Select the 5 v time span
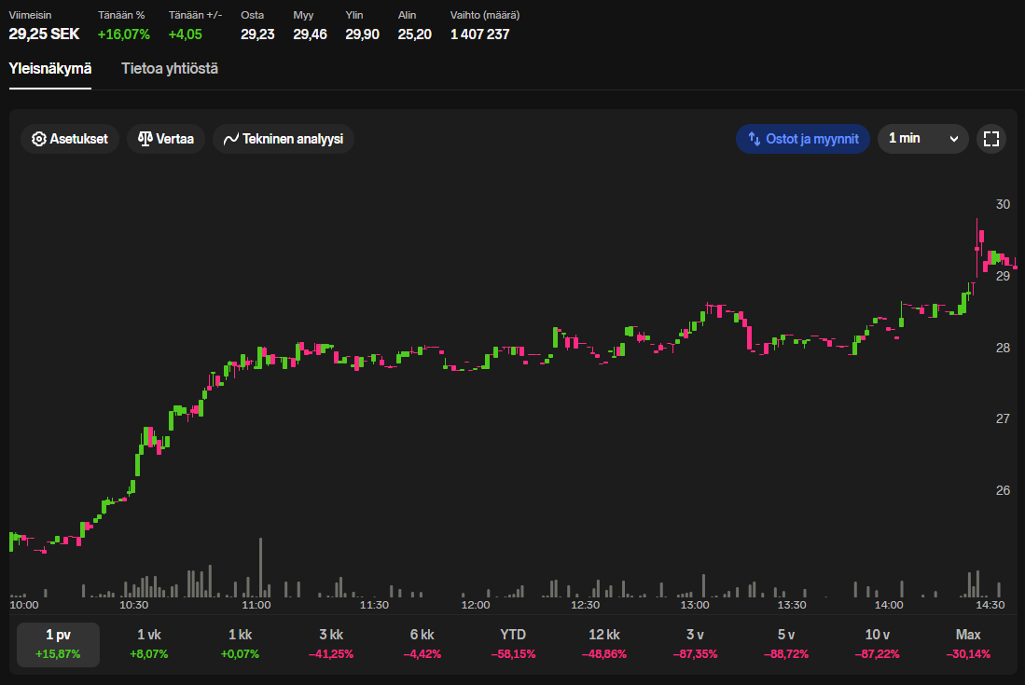This screenshot has width=1025, height=685. pyautogui.click(x=786, y=644)
